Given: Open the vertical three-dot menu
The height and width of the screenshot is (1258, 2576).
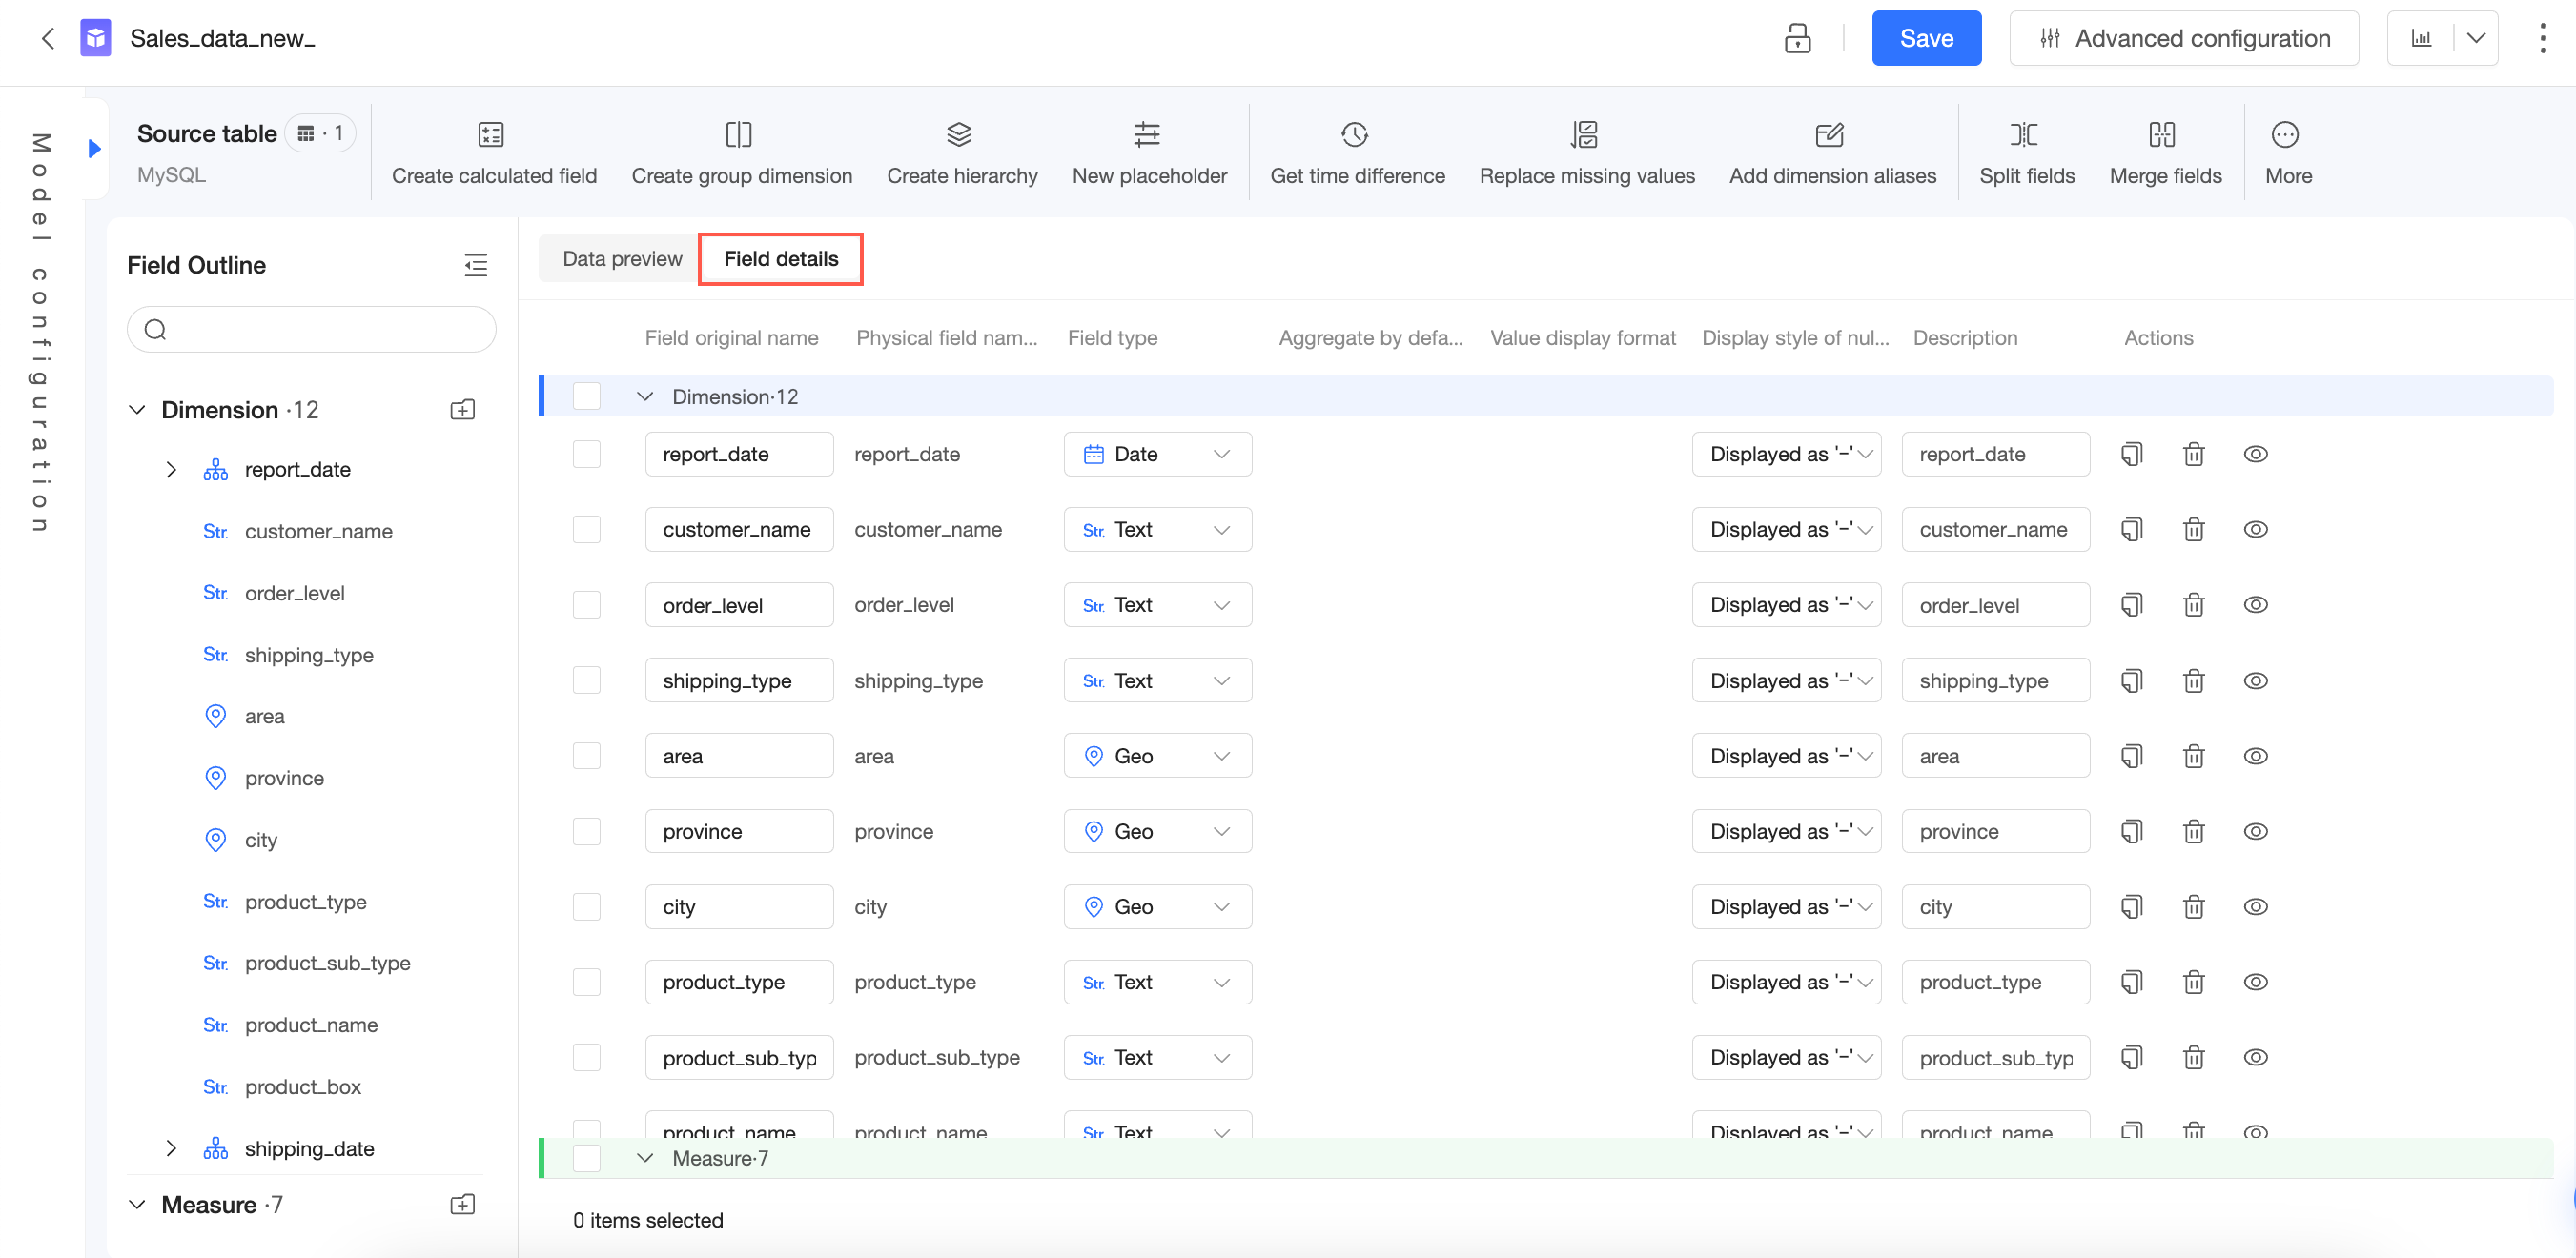Looking at the screenshot, I should tap(2542, 38).
